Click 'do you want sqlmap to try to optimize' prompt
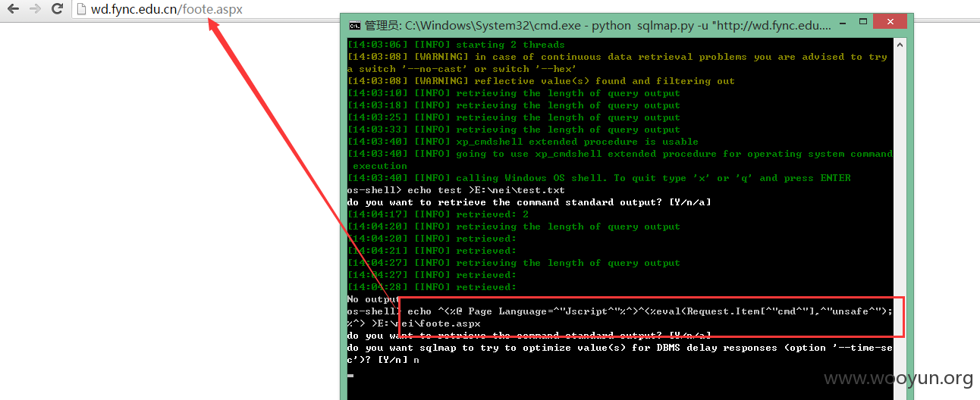980x400 pixels. pyautogui.click(x=620, y=348)
